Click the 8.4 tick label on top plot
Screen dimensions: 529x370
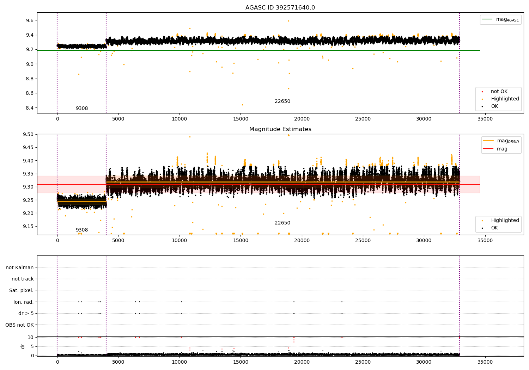pos(30,108)
